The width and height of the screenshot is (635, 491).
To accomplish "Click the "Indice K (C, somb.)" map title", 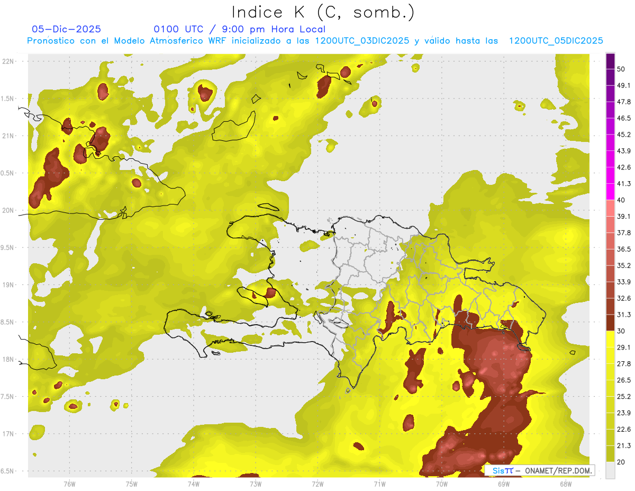I will [323, 13].
